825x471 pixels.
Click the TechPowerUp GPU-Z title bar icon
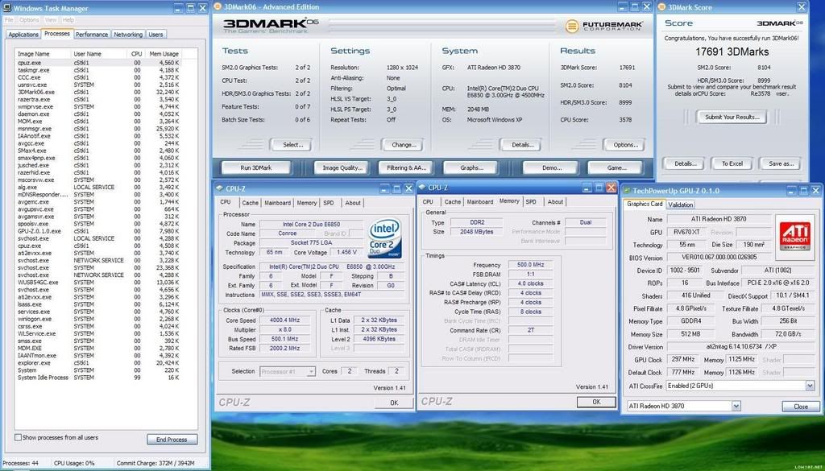pyautogui.click(x=628, y=189)
